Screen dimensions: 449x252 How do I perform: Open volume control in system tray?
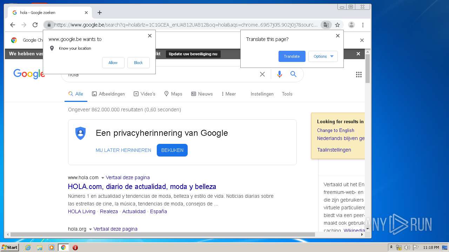point(407,247)
